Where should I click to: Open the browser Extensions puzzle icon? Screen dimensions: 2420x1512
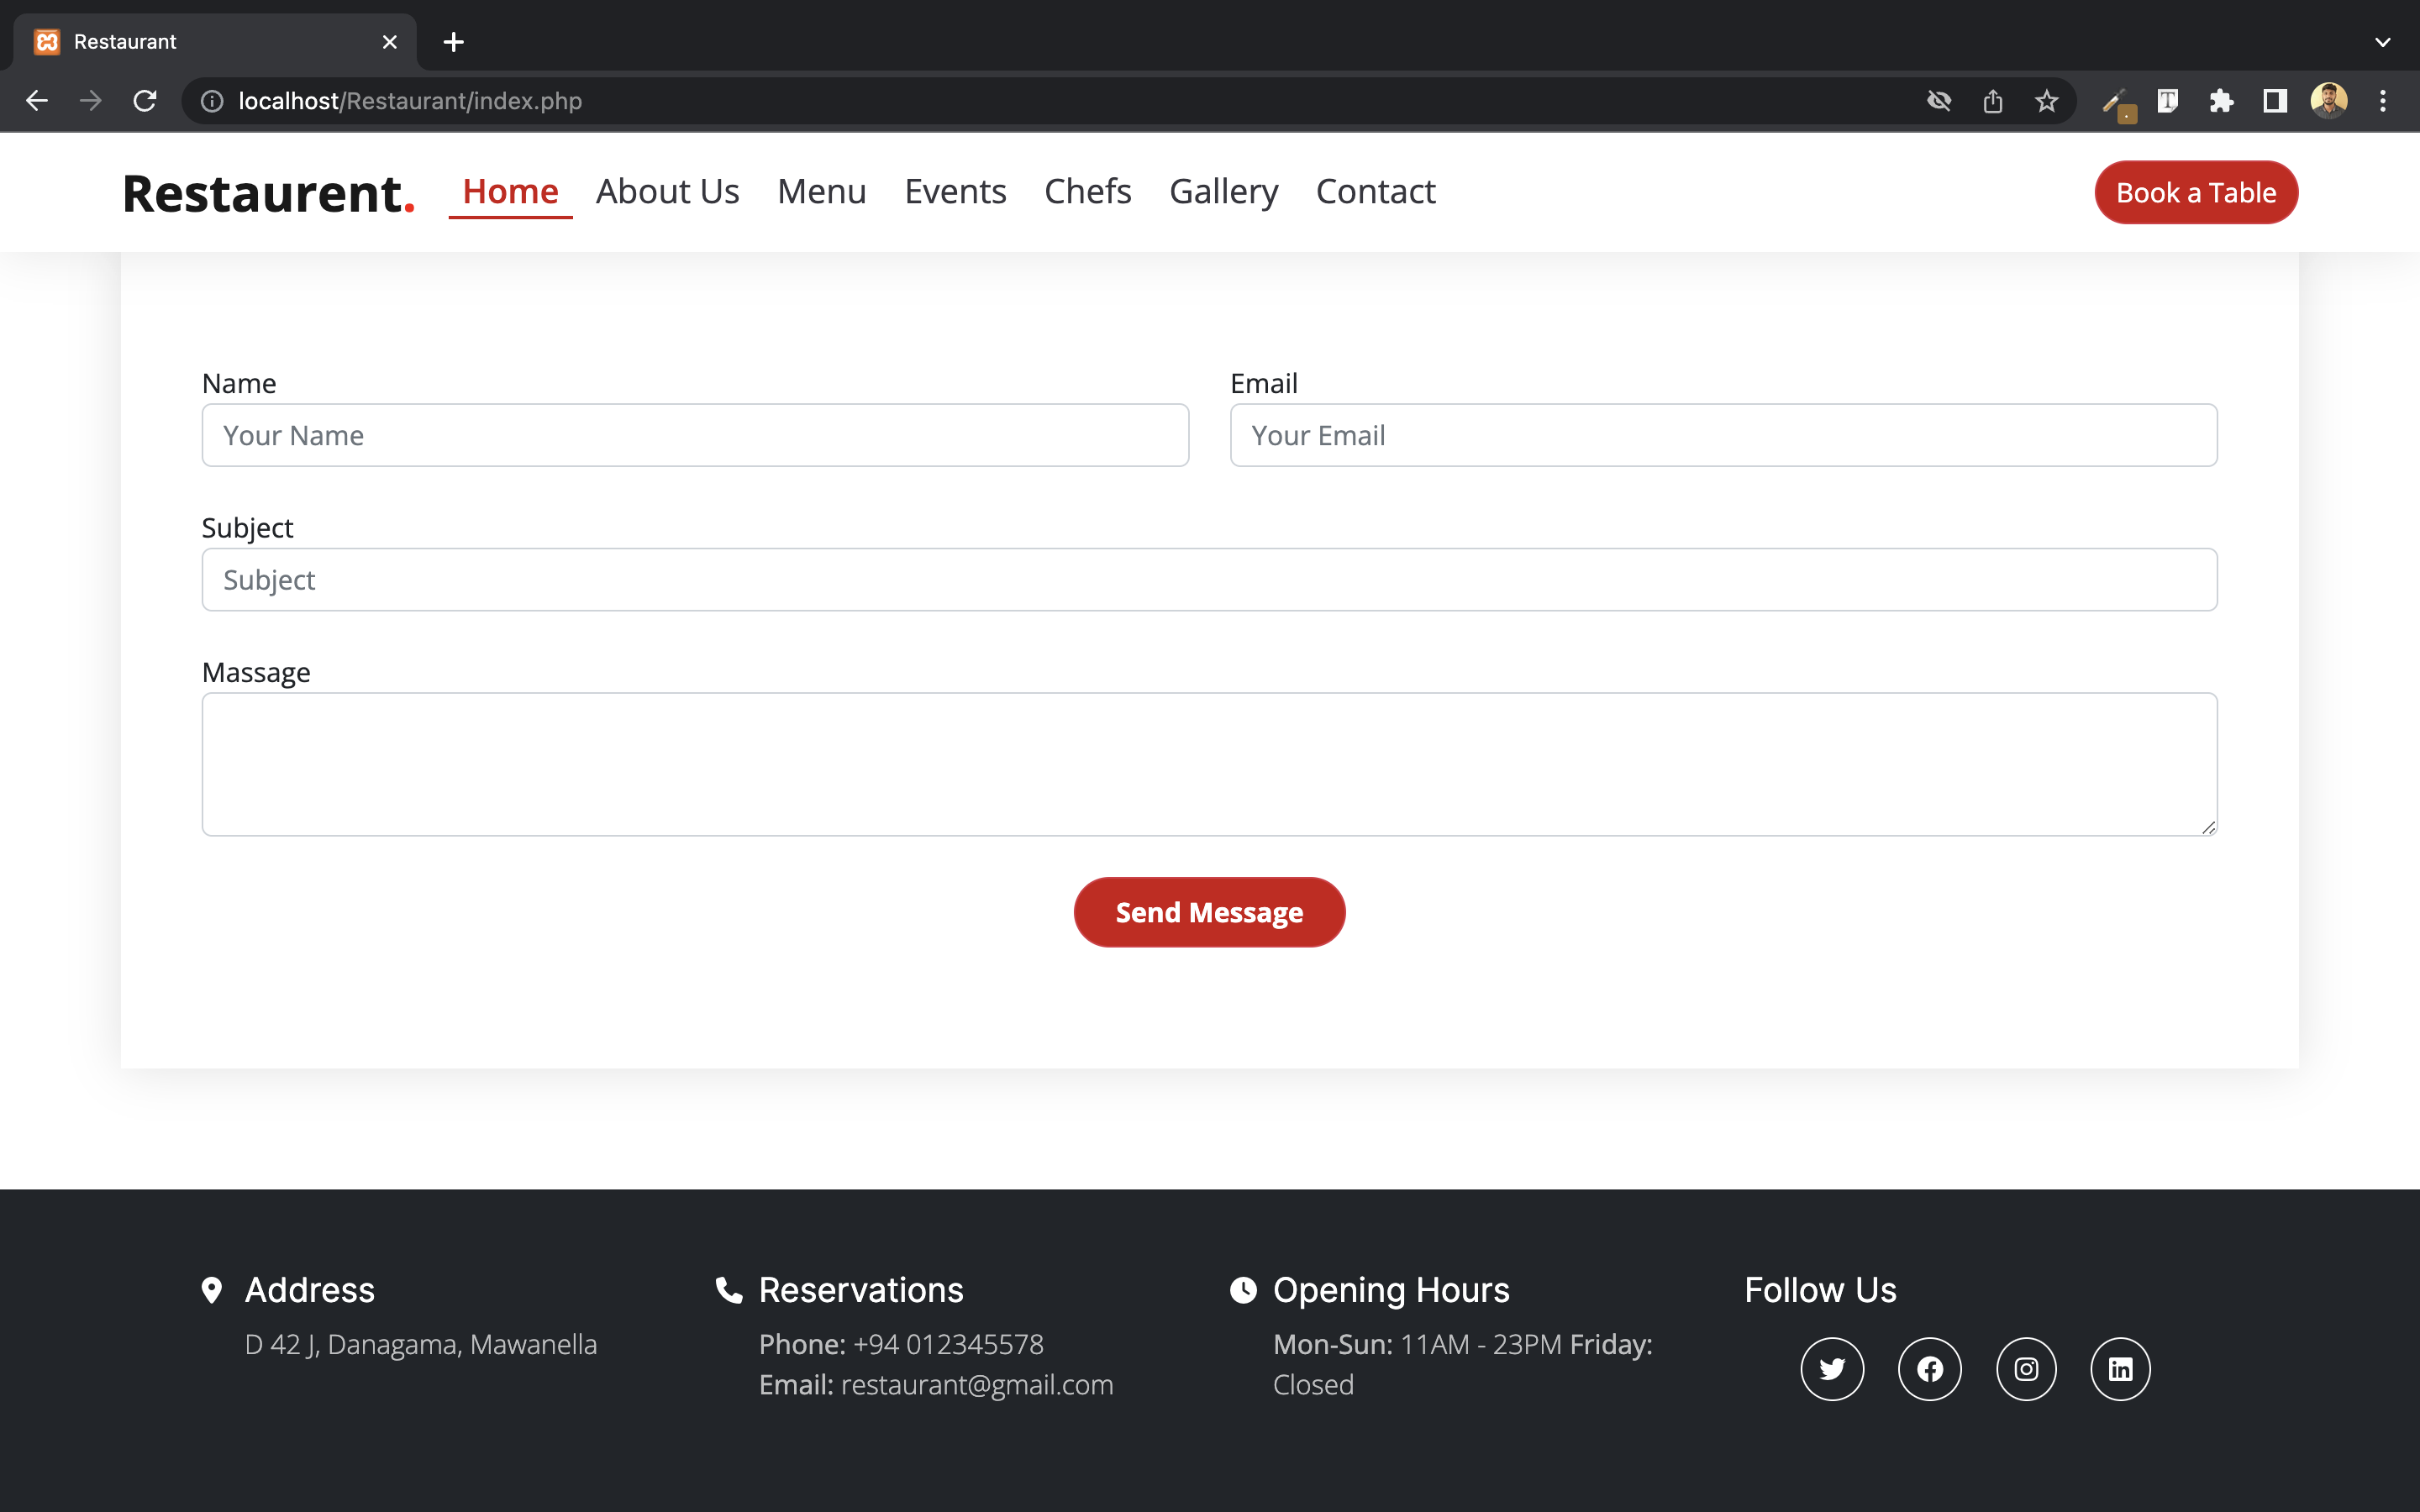(x=2221, y=100)
